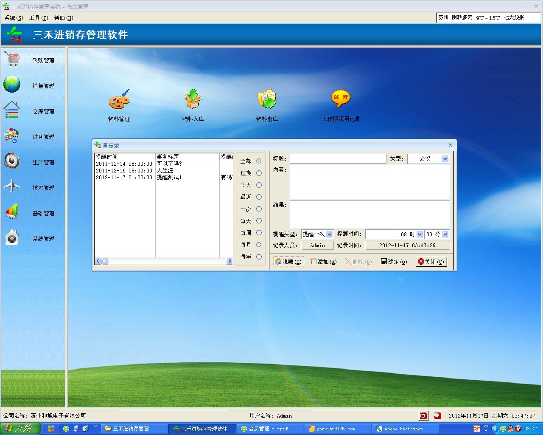Select the 全部 filter radio button
Viewport: 543px width, 435px height.
tap(259, 161)
